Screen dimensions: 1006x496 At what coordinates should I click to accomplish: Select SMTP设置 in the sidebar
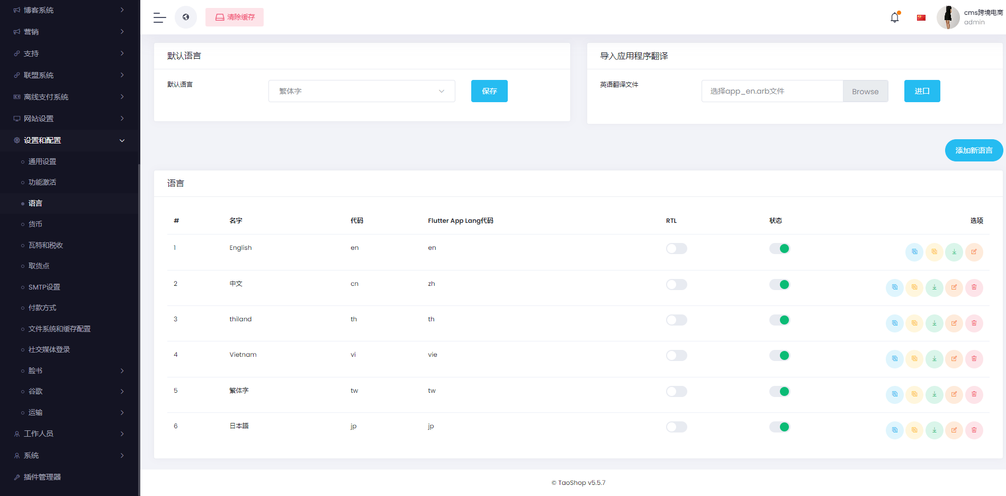45,287
